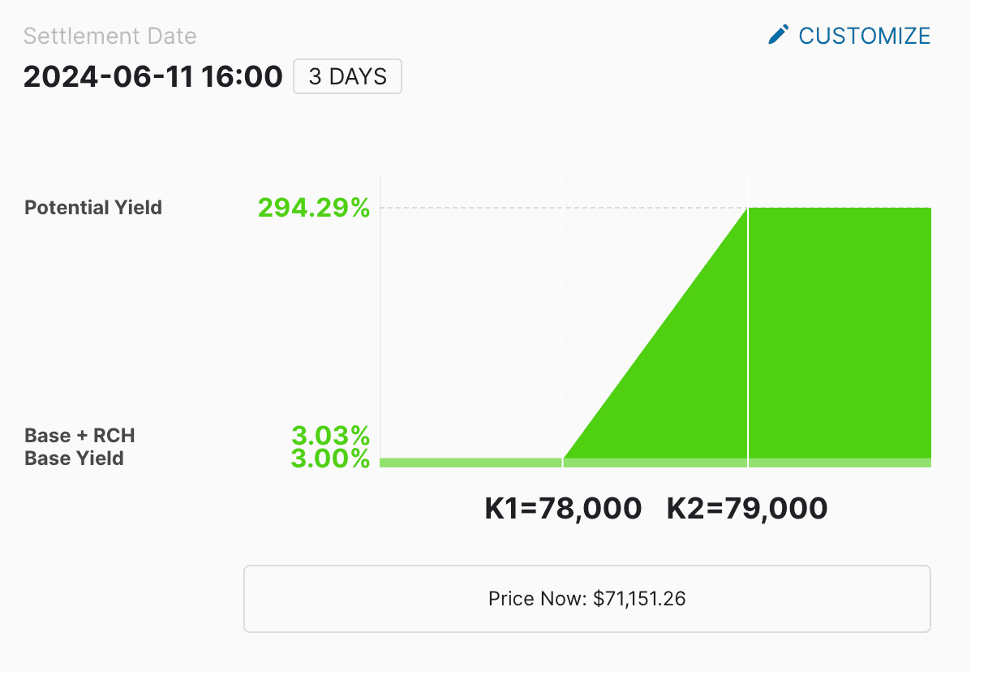Viewport: 1001px width, 693px height.
Task: Click the Price Now: $71,151.26 box
Action: [587, 599]
